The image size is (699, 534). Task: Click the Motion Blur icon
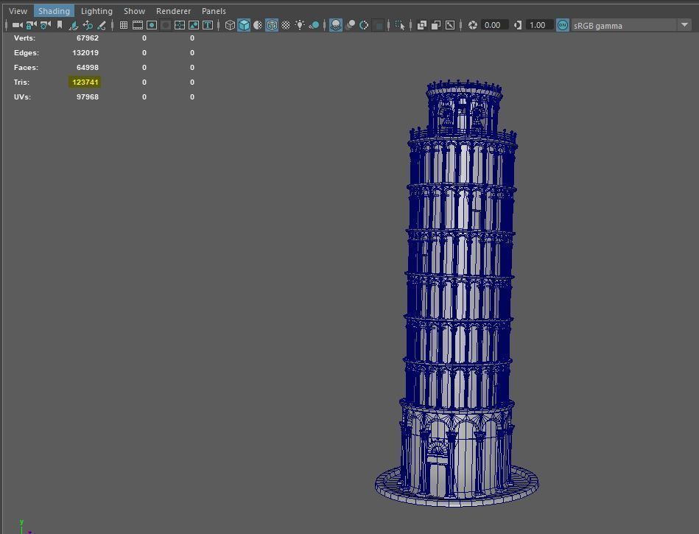click(x=350, y=25)
